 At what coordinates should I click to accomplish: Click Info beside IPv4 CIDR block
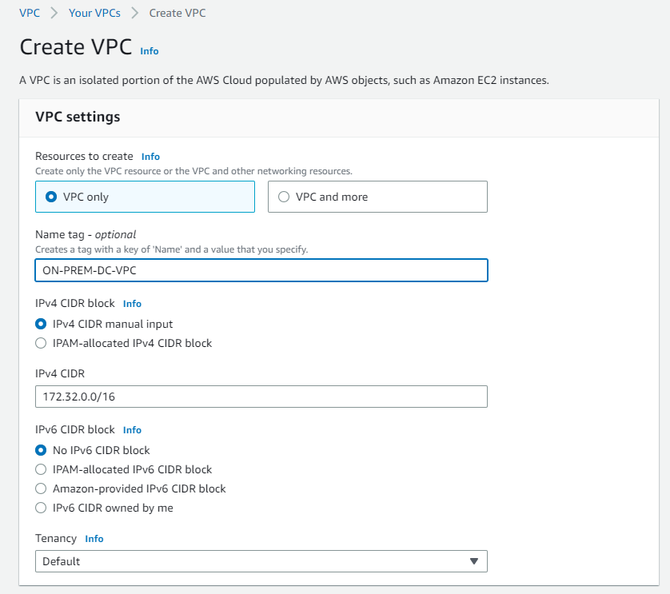point(132,304)
